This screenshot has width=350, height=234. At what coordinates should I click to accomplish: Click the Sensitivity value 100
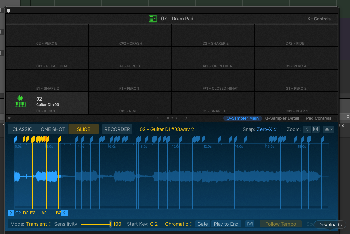(117, 224)
